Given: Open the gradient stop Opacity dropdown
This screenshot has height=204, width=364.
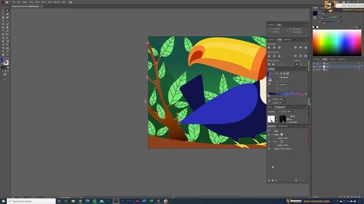Looking at the screenshot, I should coord(287,99).
